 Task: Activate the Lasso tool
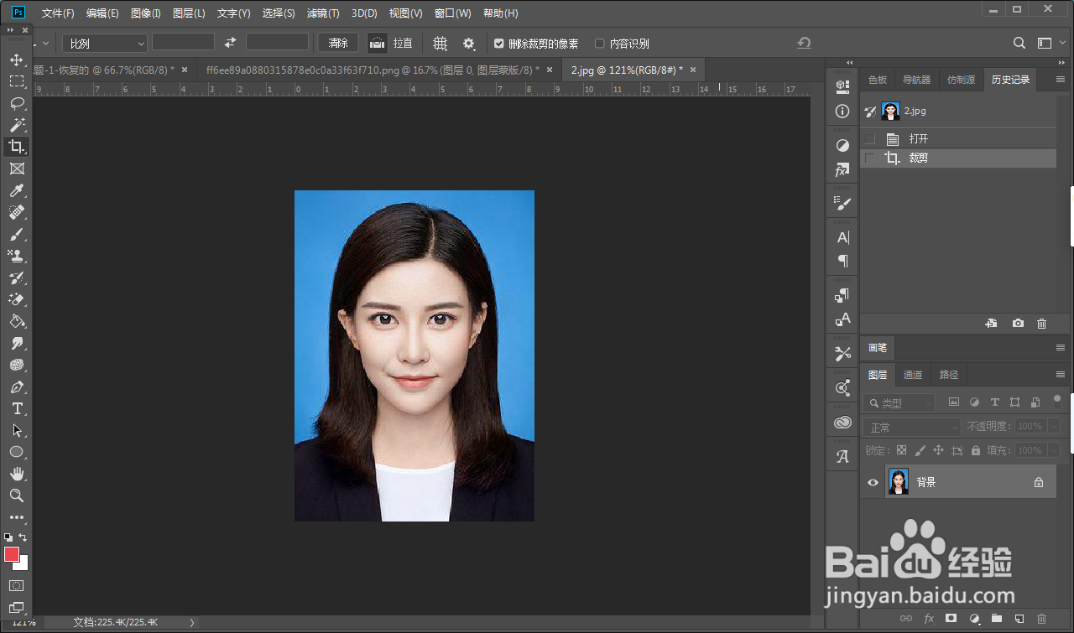tap(17, 103)
